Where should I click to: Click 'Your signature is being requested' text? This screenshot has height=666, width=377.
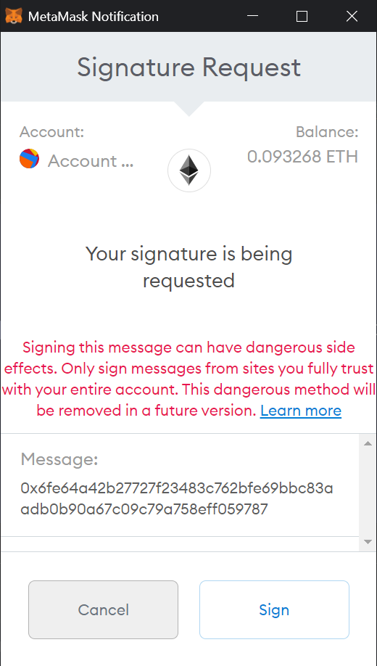[x=189, y=267]
